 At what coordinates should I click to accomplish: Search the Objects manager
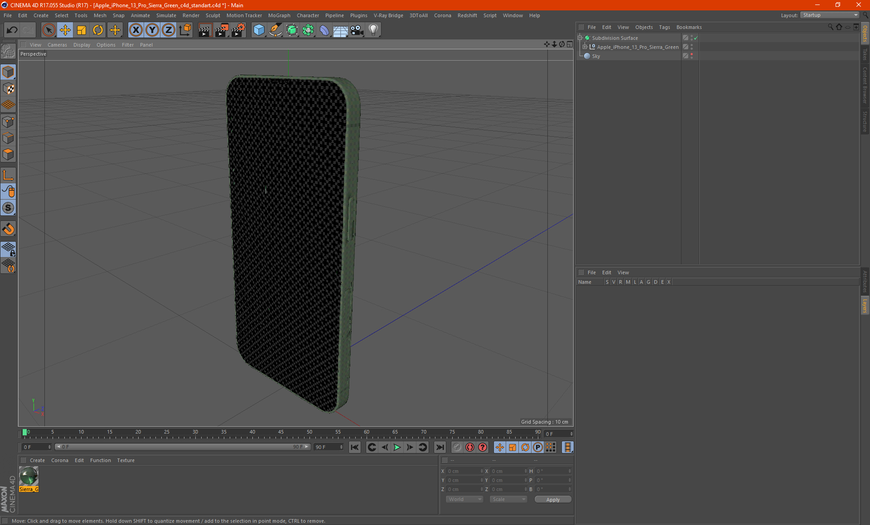click(830, 27)
